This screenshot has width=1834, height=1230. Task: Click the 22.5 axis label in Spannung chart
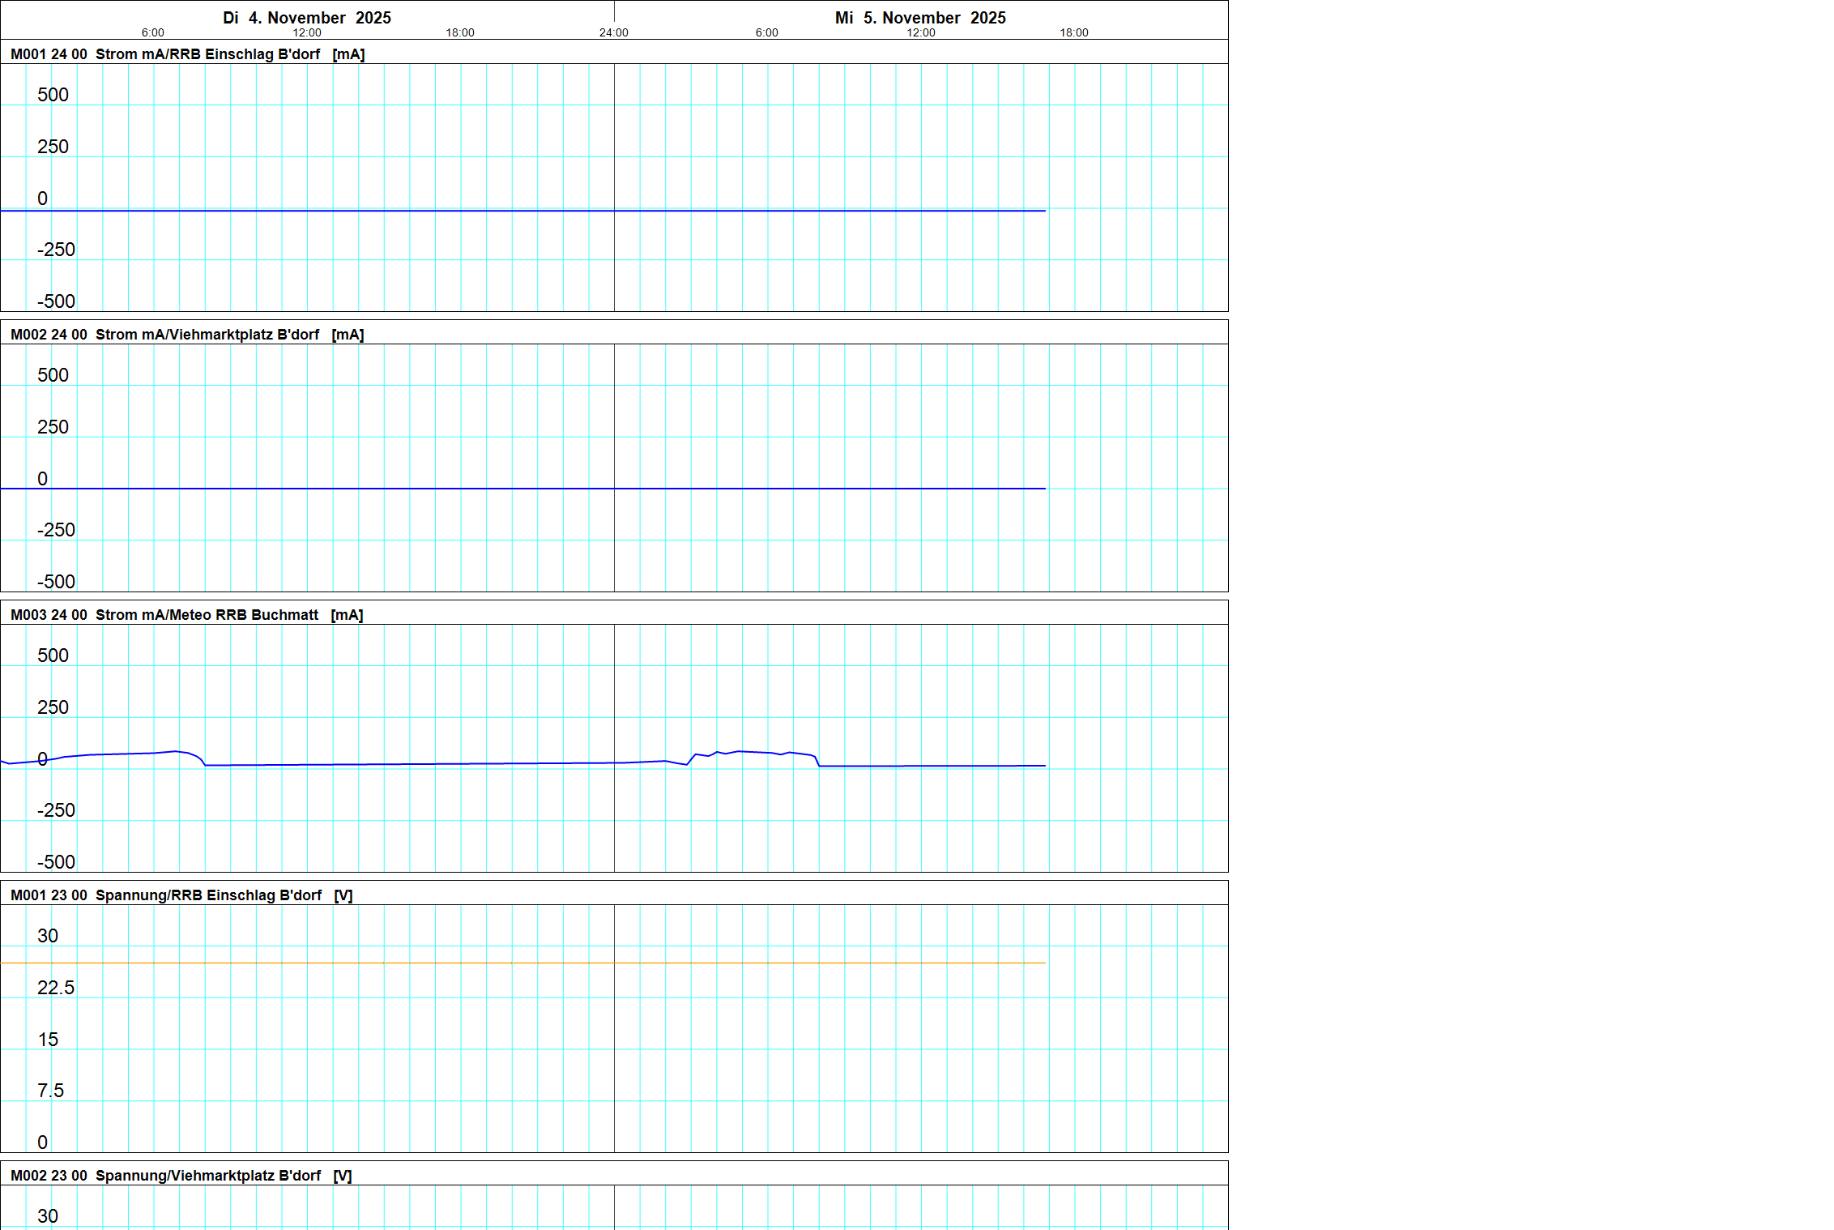coord(55,988)
